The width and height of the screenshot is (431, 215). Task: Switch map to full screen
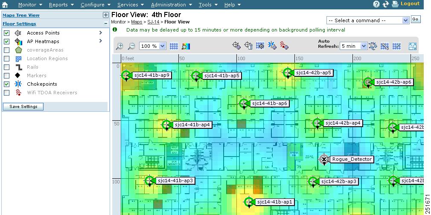413,46
